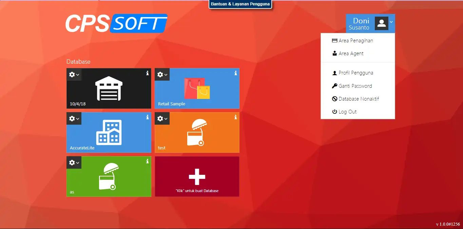Viewport: 463px width, 229px height.
Task: Click the info icon on 10/4/18 tile
Action: tap(147, 73)
